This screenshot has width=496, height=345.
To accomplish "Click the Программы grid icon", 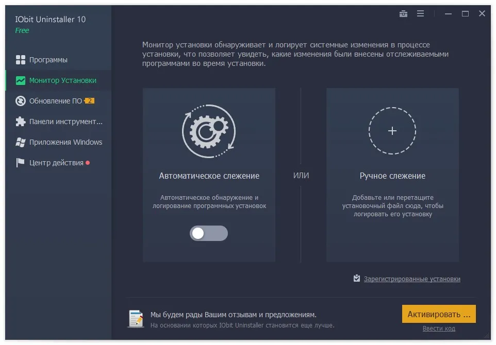I will click(21, 60).
